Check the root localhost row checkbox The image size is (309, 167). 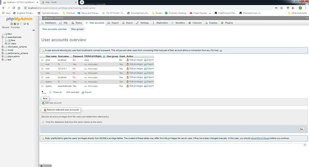[x=42, y=77]
